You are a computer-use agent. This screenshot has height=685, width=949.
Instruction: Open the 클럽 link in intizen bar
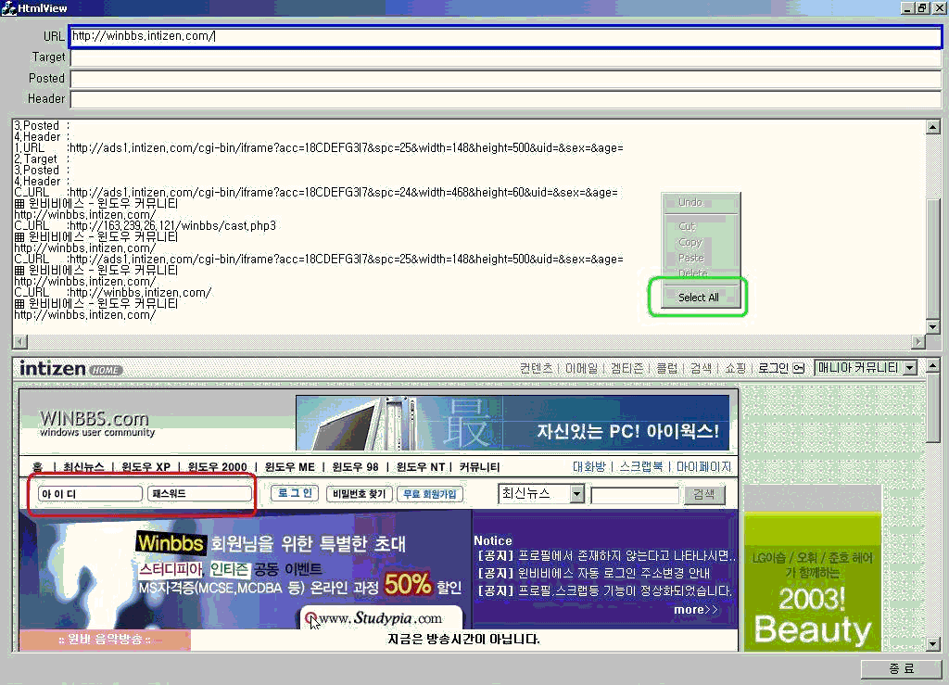click(667, 368)
